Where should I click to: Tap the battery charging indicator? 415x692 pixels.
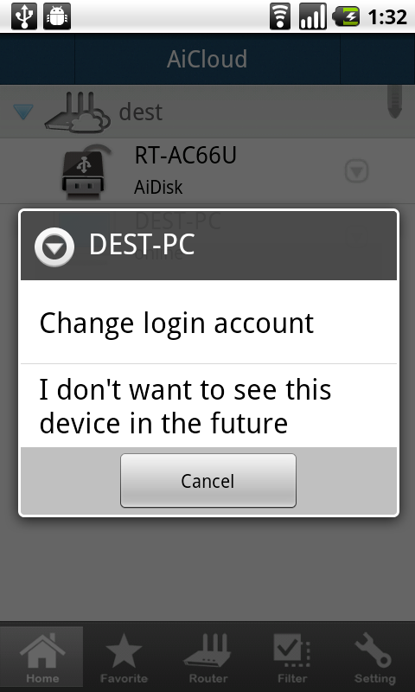coord(346,16)
